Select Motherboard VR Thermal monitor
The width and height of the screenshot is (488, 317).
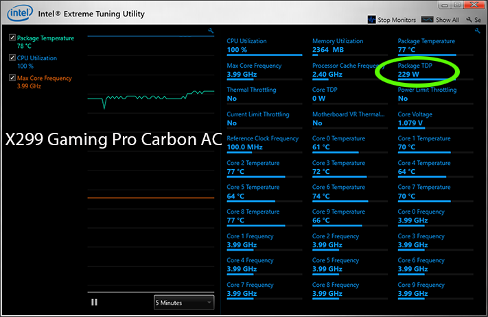pos(350,119)
